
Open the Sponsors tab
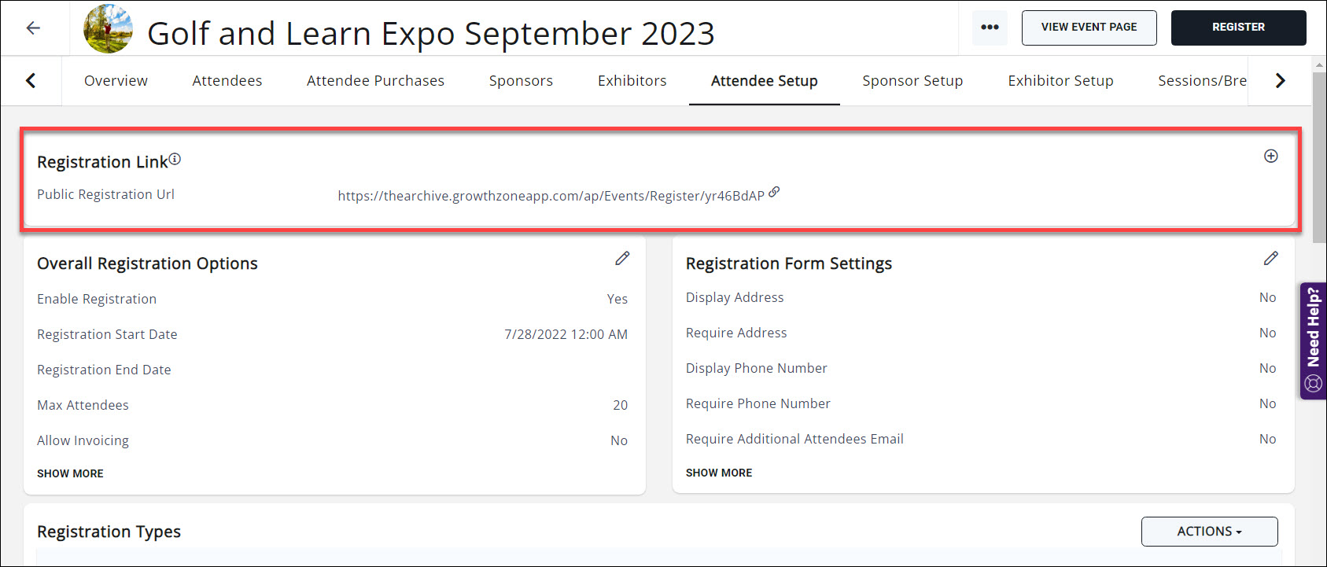tap(521, 81)
